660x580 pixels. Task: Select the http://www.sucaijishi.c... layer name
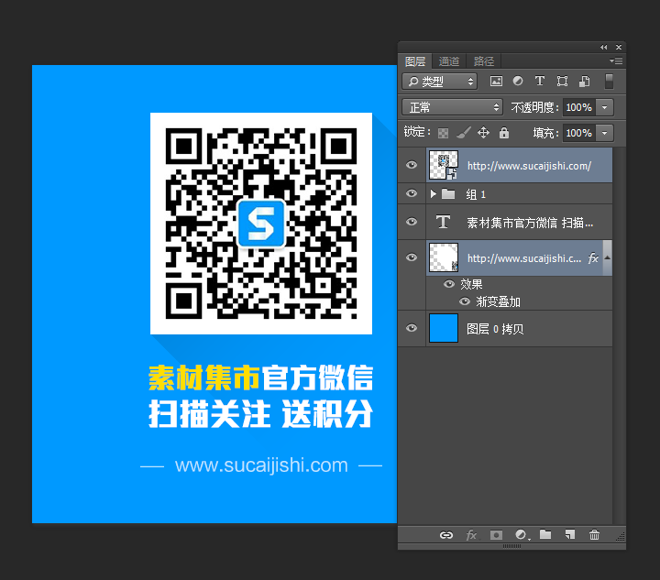[x=524, y=258]
